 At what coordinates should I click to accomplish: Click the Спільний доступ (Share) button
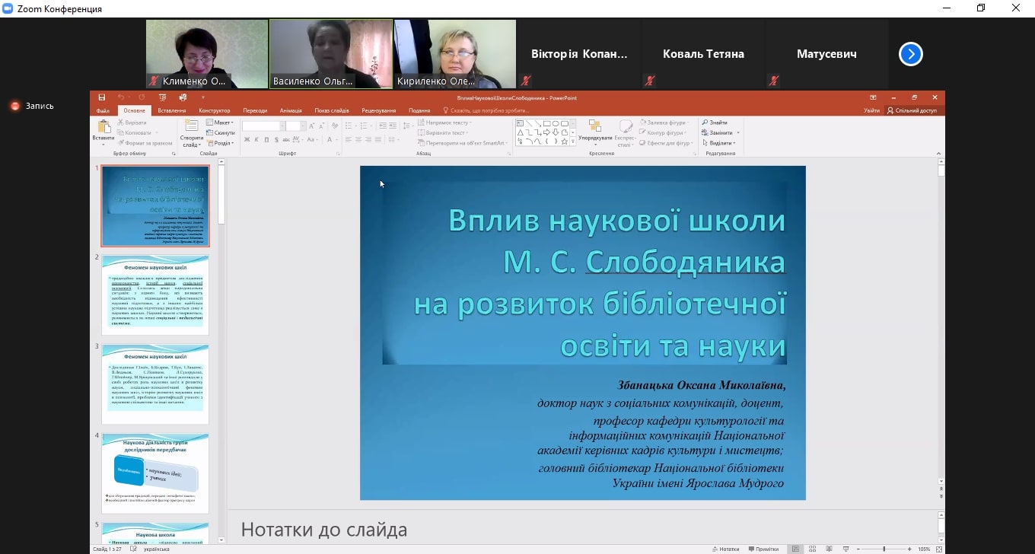pos(912,110)
